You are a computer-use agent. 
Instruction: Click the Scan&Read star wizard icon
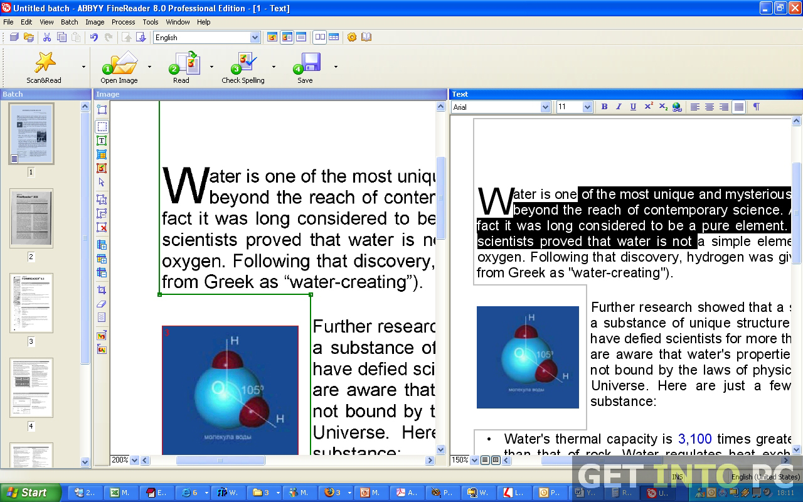(45, 62)
